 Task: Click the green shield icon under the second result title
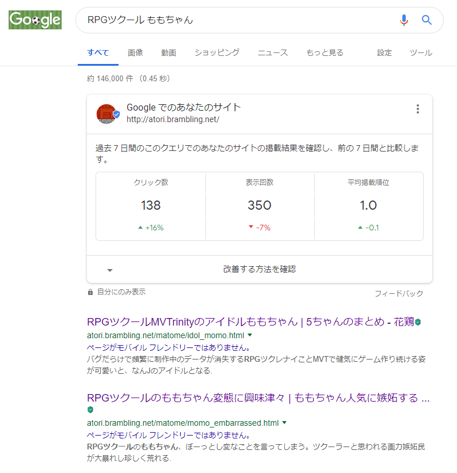(90, 410)
